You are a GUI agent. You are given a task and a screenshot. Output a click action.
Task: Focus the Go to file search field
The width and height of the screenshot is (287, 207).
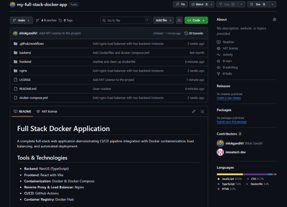point(126,20)
